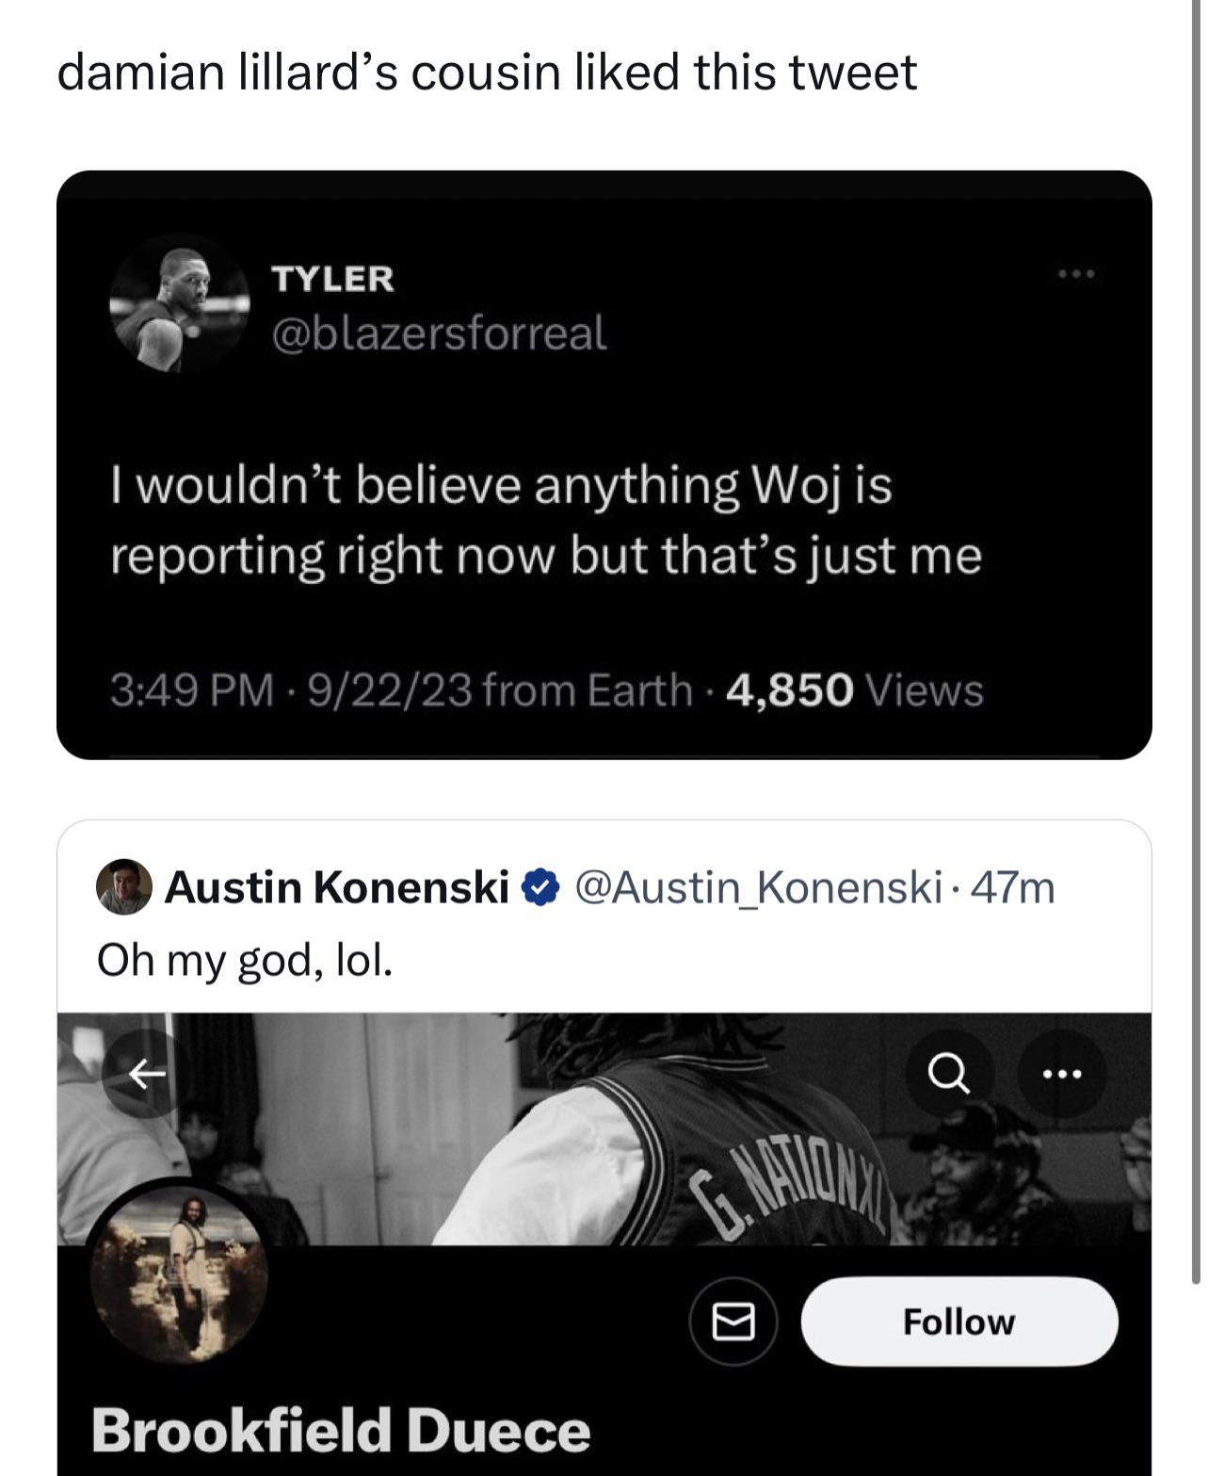Open Austin Konenski's avatar
Screen dimensions: 1208x1476
123,887
